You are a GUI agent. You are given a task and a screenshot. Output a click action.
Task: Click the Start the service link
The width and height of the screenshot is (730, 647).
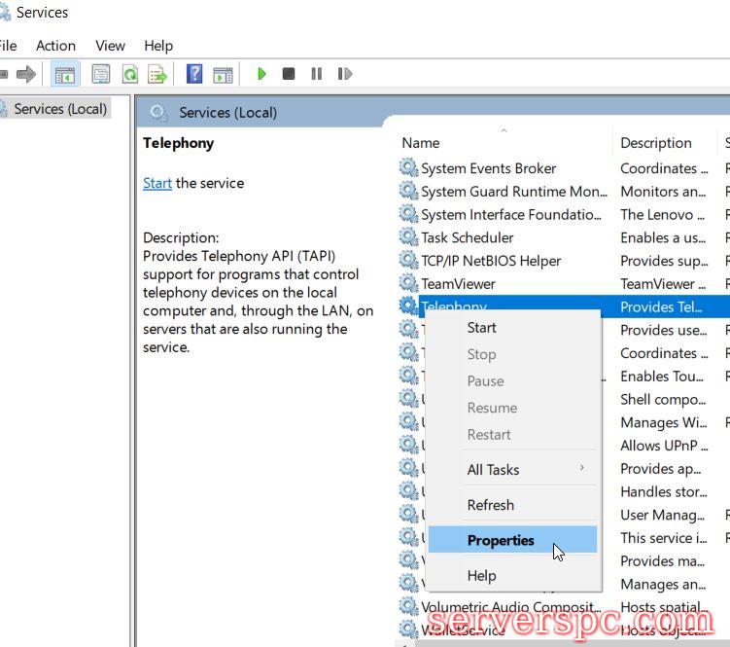pyautogui.click(x=156, y=183)
